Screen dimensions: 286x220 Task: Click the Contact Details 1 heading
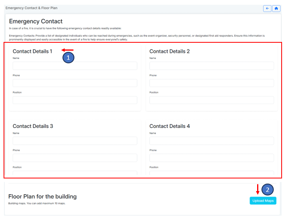coord(32,51)
